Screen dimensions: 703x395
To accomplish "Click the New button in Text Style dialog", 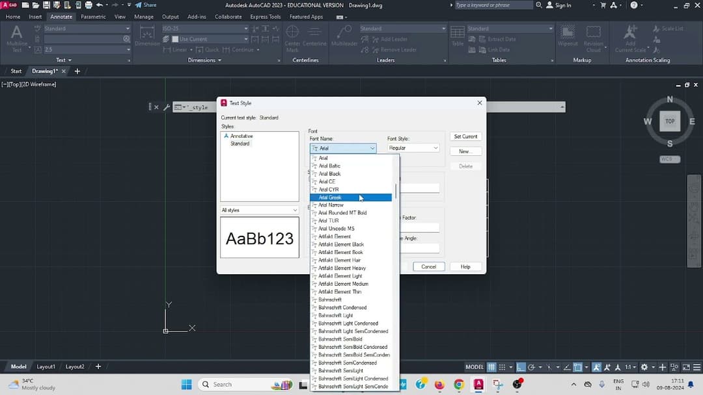I will click(x=465, y=151).
